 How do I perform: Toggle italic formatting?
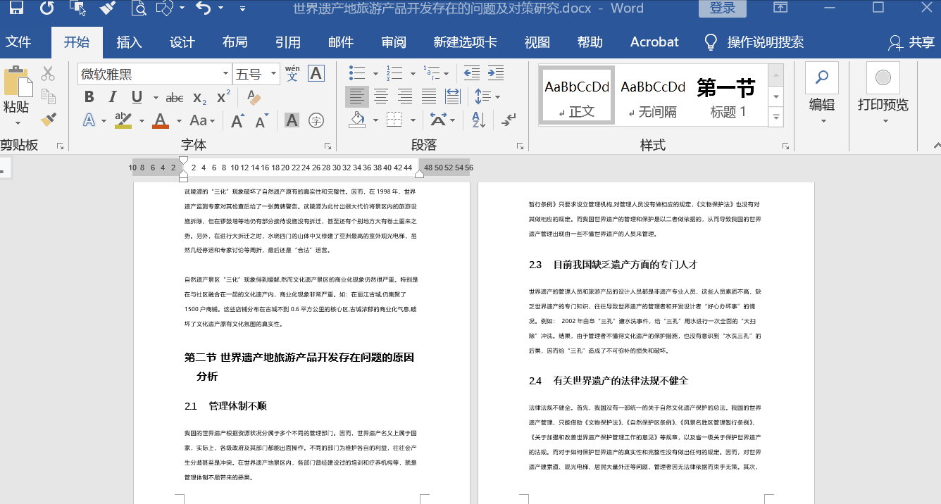pos(112,97)
